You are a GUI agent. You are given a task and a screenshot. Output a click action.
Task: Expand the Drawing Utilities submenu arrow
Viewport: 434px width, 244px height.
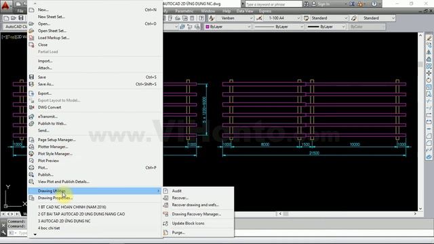(158, 191)
